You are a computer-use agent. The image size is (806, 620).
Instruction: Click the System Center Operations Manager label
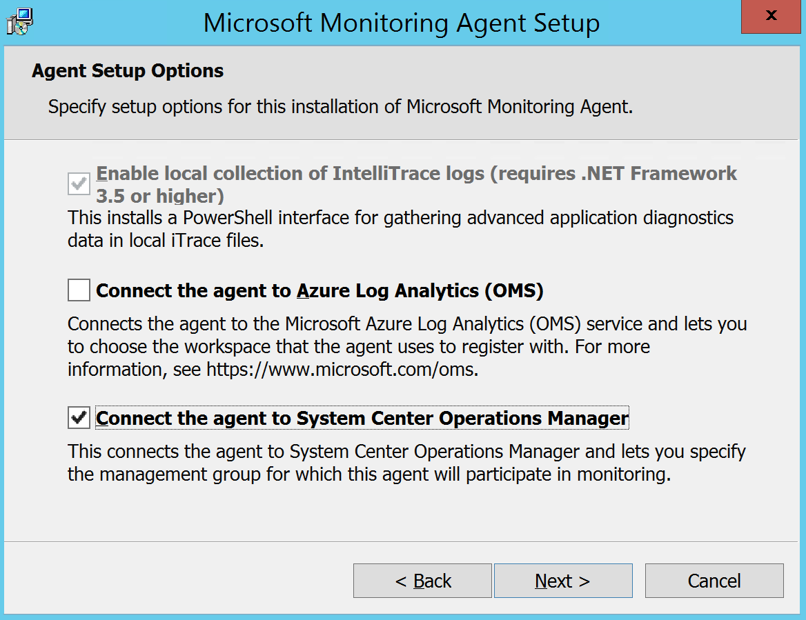pos(362,418)
